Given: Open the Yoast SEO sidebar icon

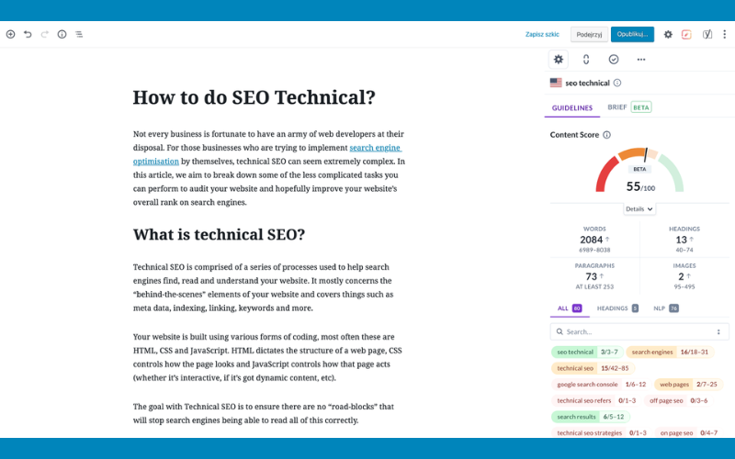Looking at the screenshot, I should [707, 34].
